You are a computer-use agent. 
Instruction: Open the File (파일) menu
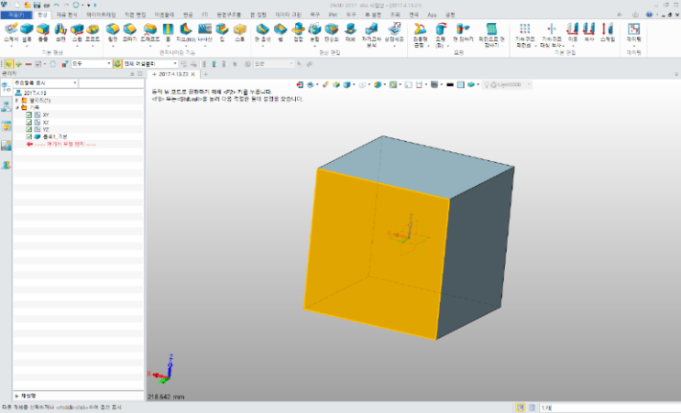(16, 15)
